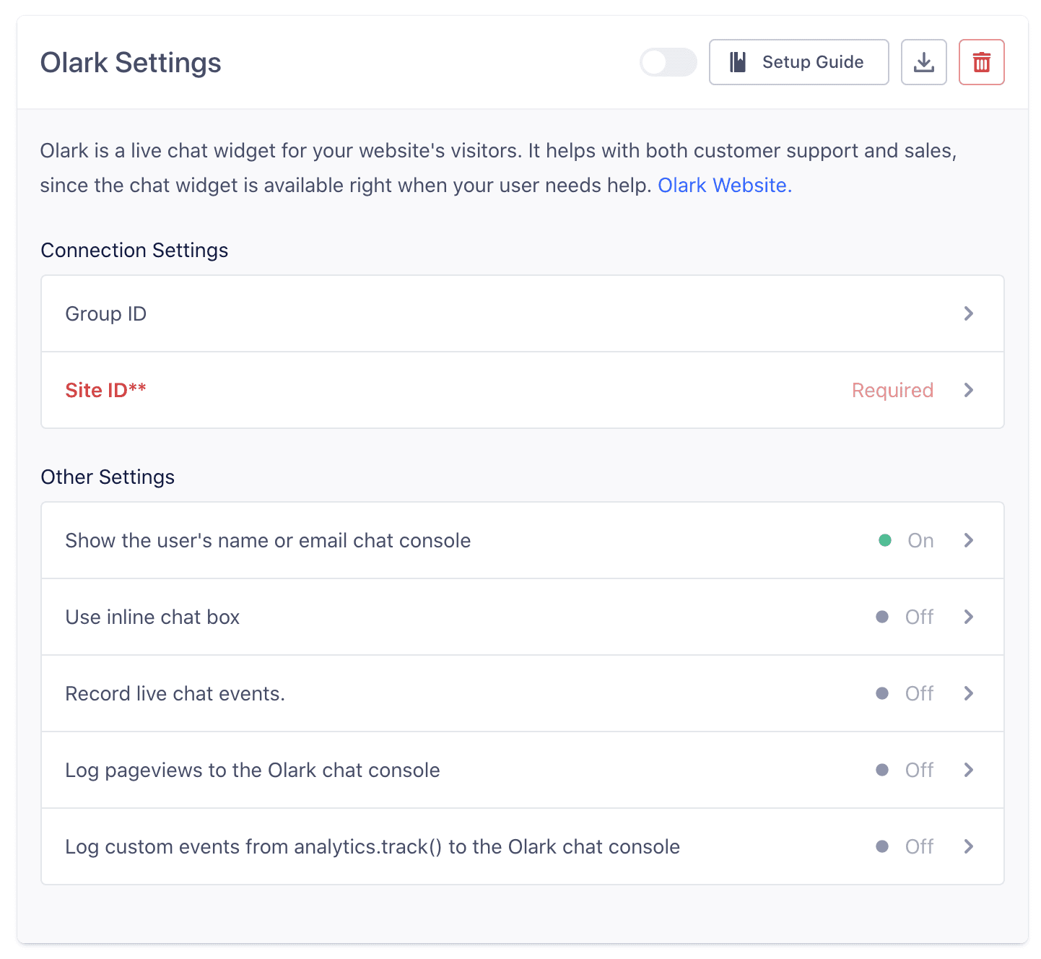Click the download icon next to Setup Guide
This screenshot has width=1041, height=959.
click(923, 62)
